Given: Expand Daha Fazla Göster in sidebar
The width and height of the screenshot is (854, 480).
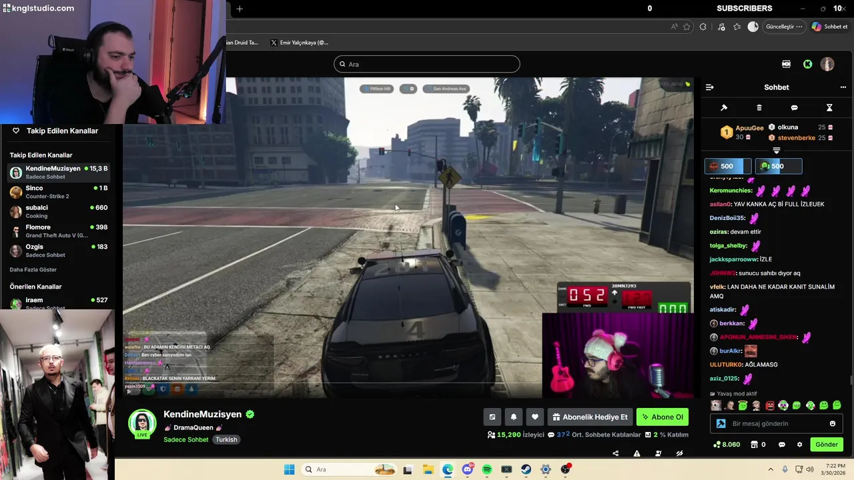Looking at the screenshot, I should [x=33, y=269].
